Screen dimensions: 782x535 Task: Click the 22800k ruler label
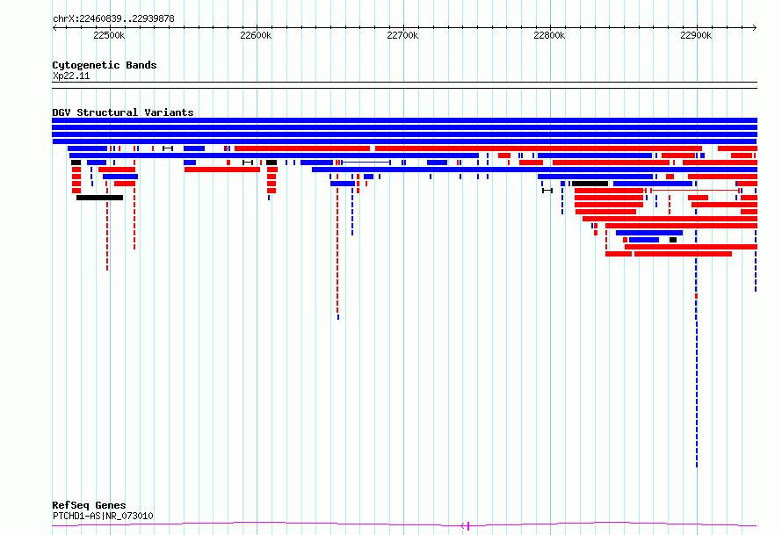pyautogui.click(x=549, y=35)
